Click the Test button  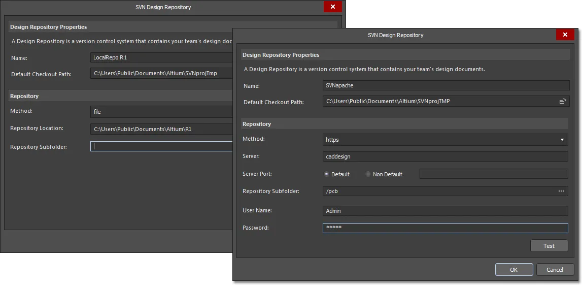point(549,245)
